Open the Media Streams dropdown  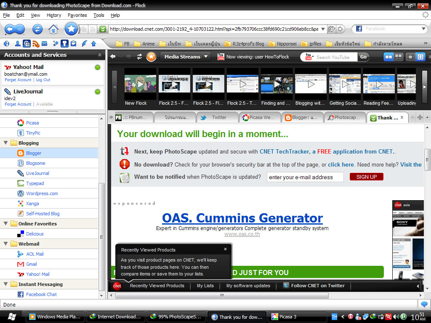pyautogui.click(x=185, y=57)
